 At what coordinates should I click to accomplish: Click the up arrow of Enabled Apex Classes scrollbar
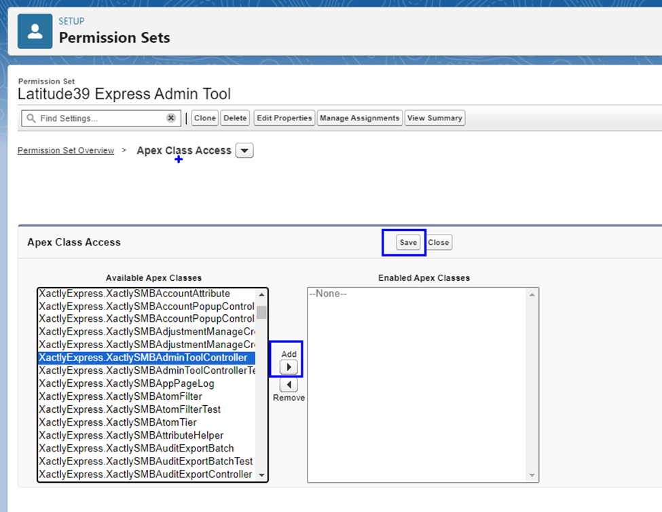click(532, 294)
